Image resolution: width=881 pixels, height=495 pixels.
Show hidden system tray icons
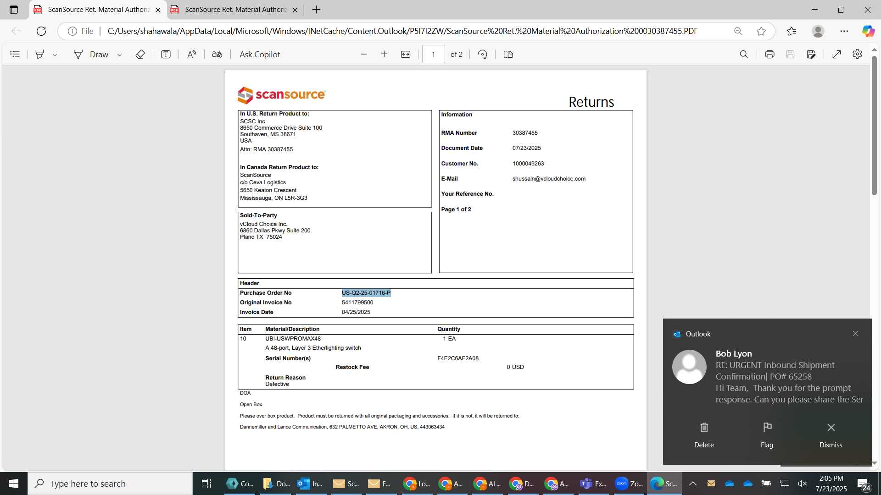693,484
